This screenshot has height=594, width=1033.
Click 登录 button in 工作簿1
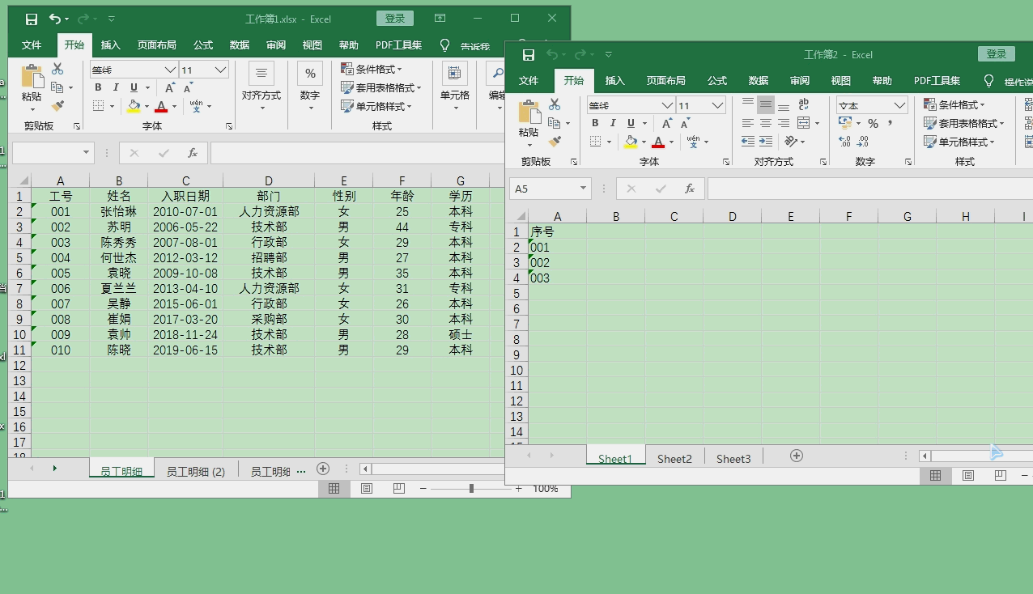395,18
